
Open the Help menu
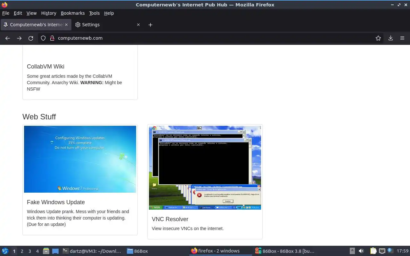click(x=109, y=13)
